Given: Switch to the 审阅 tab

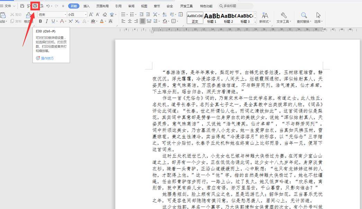Looking at the screenshot, I should pyautogui.click(x=131, y=6).
